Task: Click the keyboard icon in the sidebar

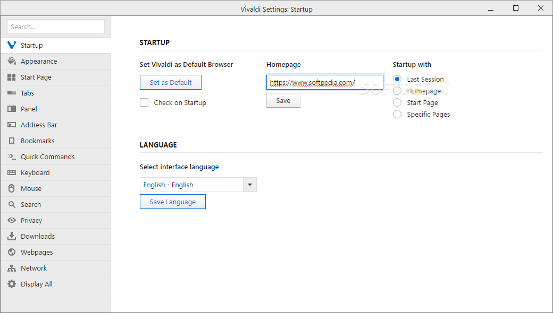Action: [x=12, y=172]
